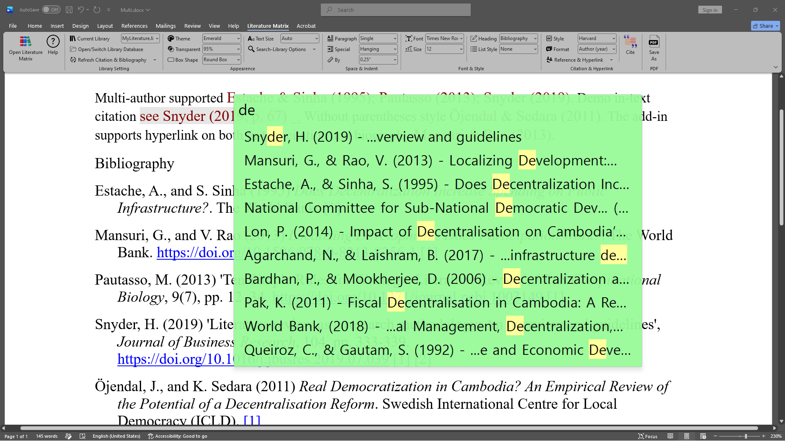Toggle AutoSave switch
The width and height of the screenshot is (785, 441).
(51, 10)
